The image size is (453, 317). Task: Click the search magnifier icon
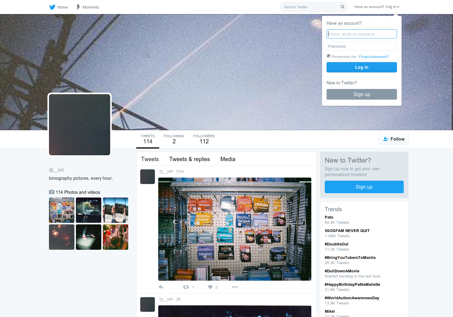click(342, 7)
